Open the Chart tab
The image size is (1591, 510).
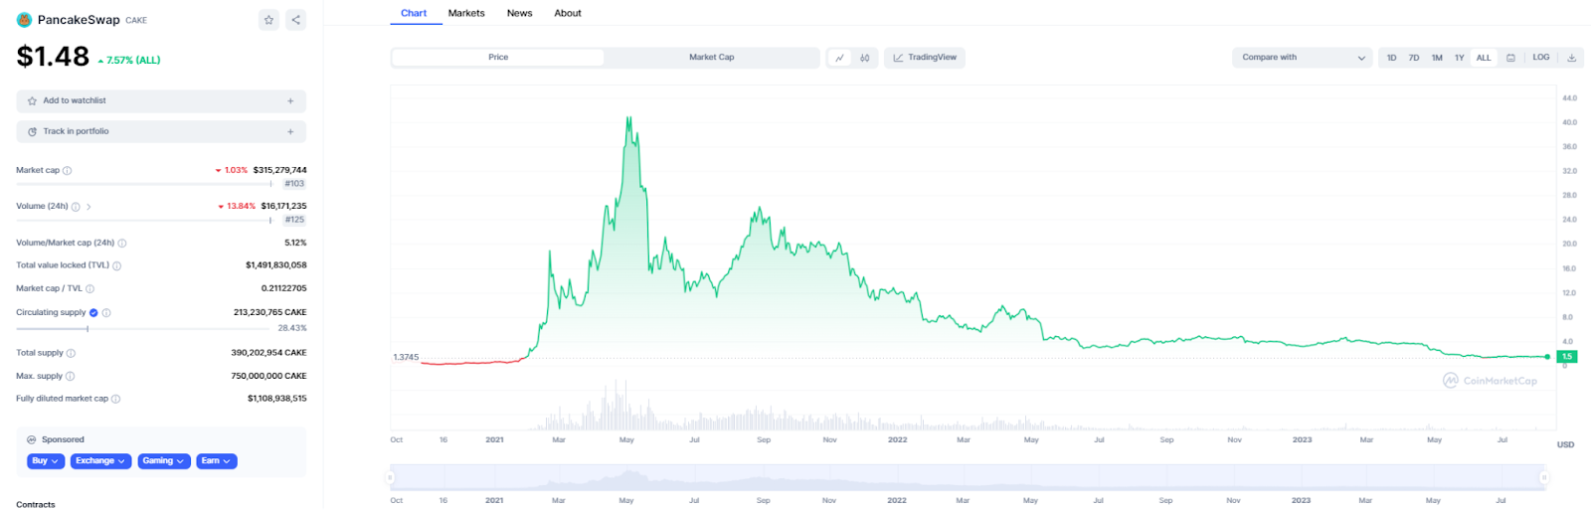click(x=414, y=14)
